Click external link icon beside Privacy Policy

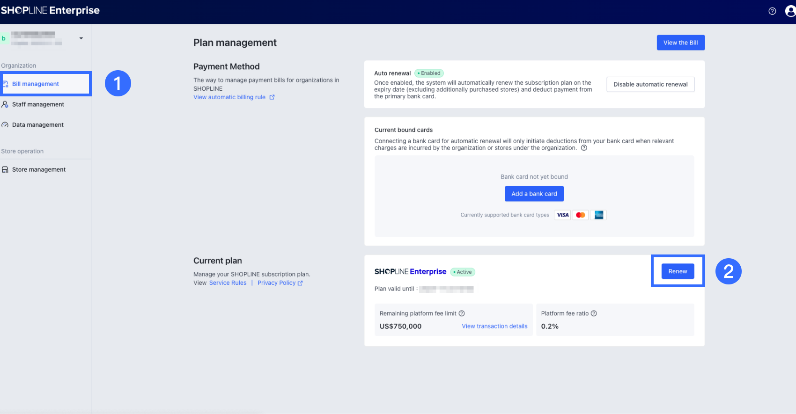point(300,283)
